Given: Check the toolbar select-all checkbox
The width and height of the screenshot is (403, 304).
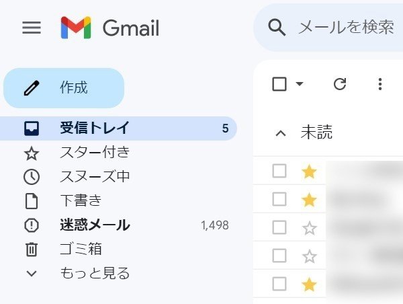Looking at the screenshot, I should [279, 84].
